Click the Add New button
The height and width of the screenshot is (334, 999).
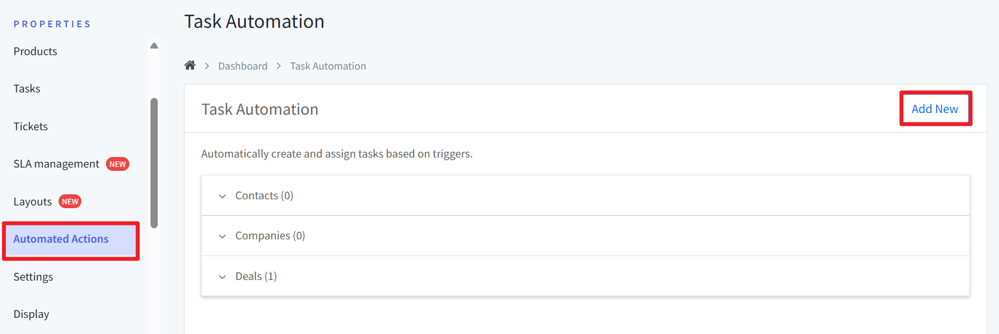935,109
